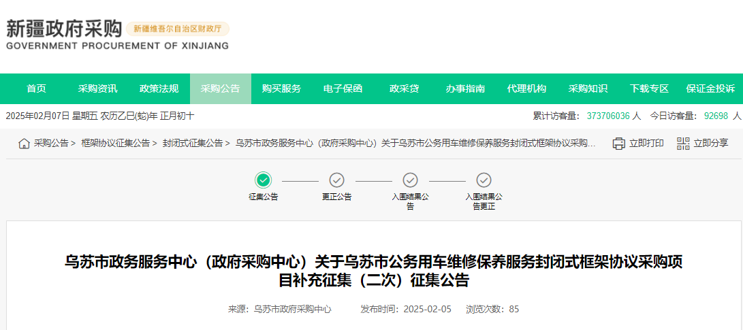Click the 新疆政府采购 site logo

pyautogui.click(x=64, y=29)
